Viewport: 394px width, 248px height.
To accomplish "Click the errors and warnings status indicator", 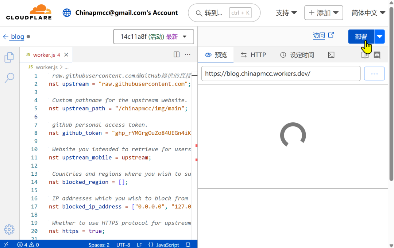I will (28, 245).
